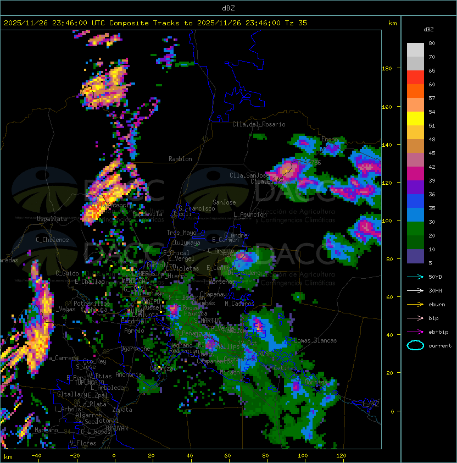Click the 'Potrerillos' map label

[92, 303]
